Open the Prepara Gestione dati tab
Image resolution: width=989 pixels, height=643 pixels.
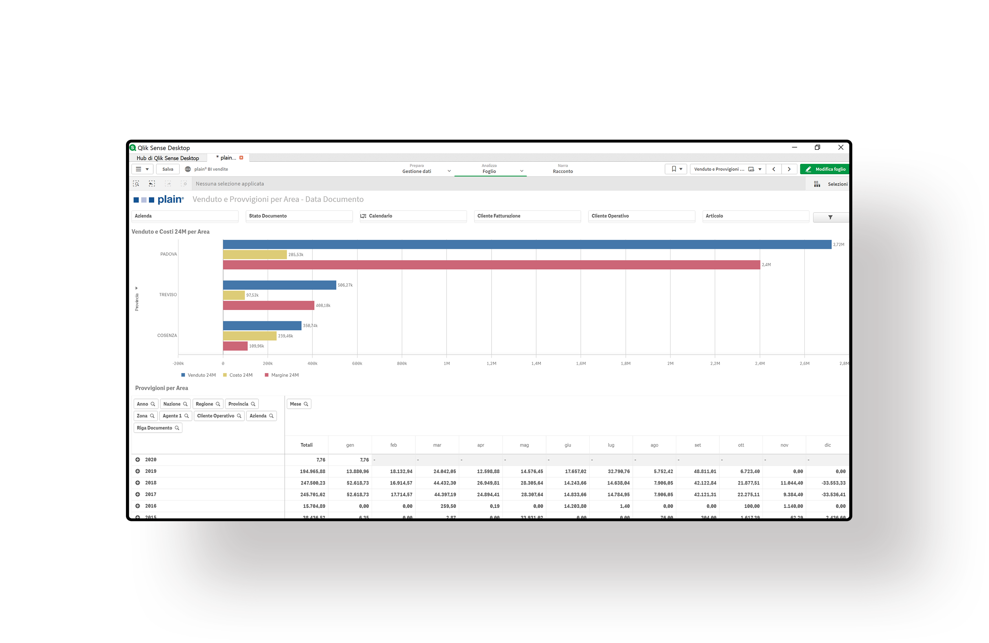(416, 169)
